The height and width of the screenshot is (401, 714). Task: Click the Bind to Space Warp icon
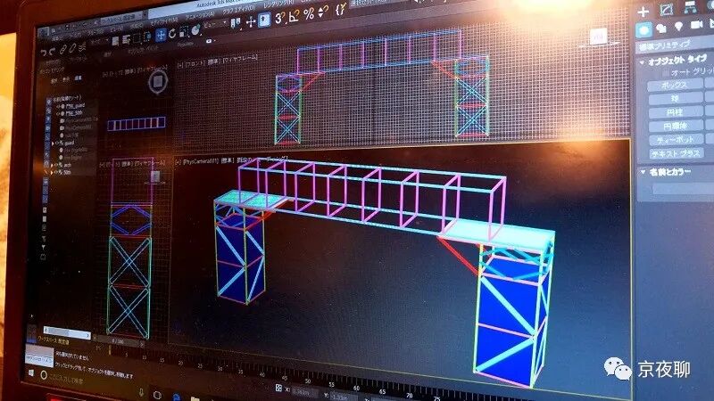(x=82, y=46)
